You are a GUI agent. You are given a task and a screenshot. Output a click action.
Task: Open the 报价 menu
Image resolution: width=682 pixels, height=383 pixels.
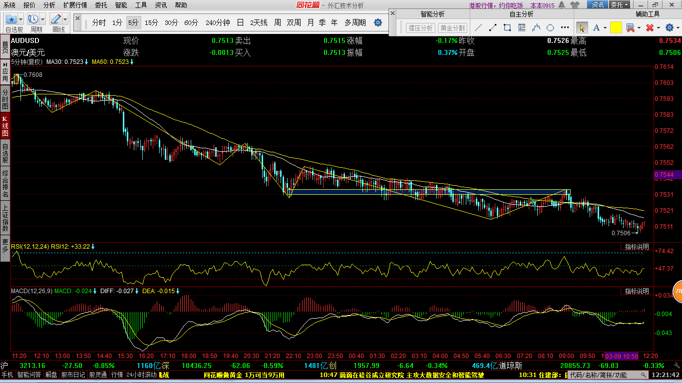click(x=29, y=5)
